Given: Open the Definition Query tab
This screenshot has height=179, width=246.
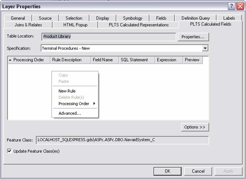Looking at the screenshot, I should click(196, 18).
